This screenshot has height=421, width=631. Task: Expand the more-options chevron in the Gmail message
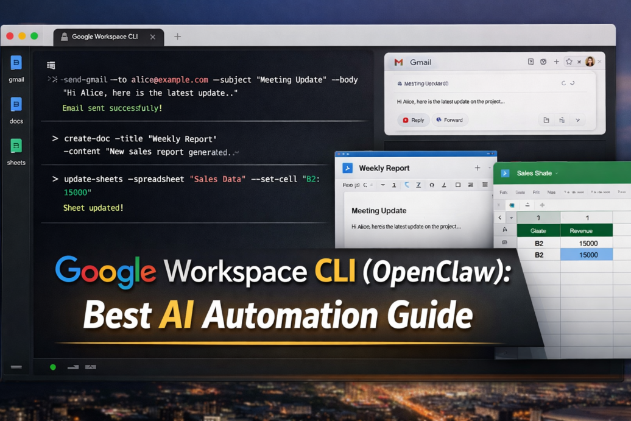[x=577, y=120]
